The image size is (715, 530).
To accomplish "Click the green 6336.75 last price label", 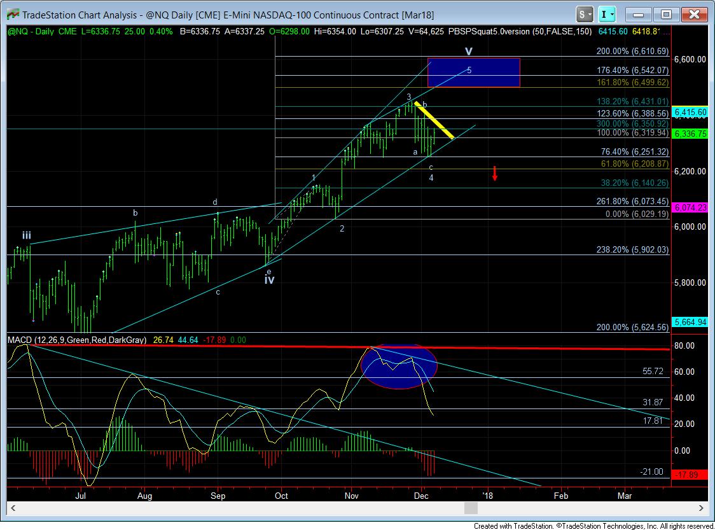I will click(x=693, y=134).
